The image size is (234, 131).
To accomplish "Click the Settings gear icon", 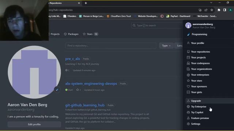I will (188, 124).
